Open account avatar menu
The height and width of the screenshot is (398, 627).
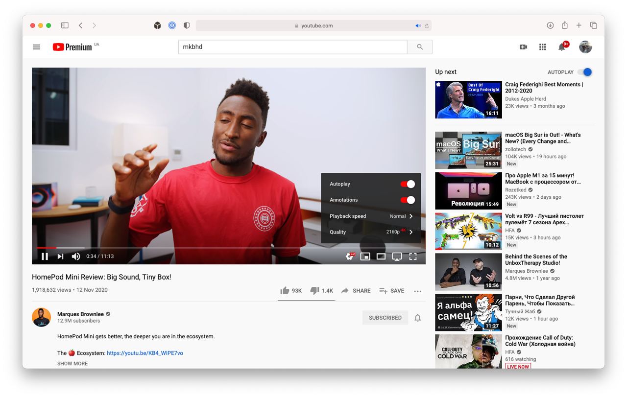585,47
